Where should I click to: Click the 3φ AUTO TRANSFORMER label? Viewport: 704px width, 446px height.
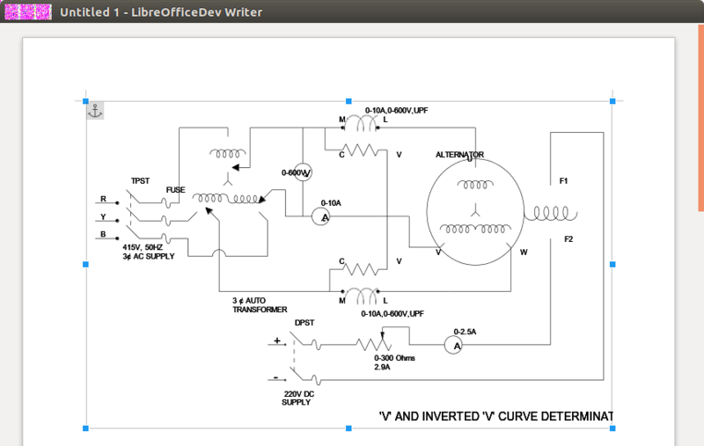[260, 305]
